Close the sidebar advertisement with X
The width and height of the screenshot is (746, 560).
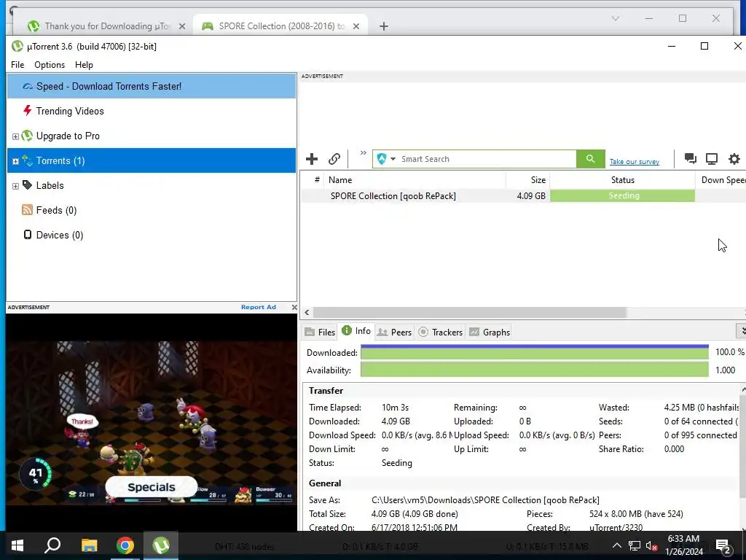[x=294, y=307]
